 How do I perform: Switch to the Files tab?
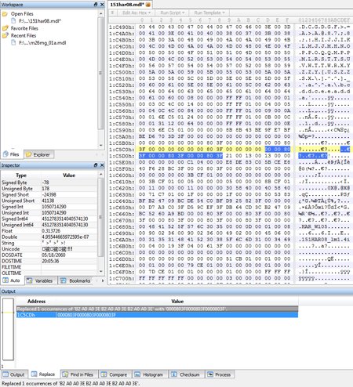click(11, 154)
